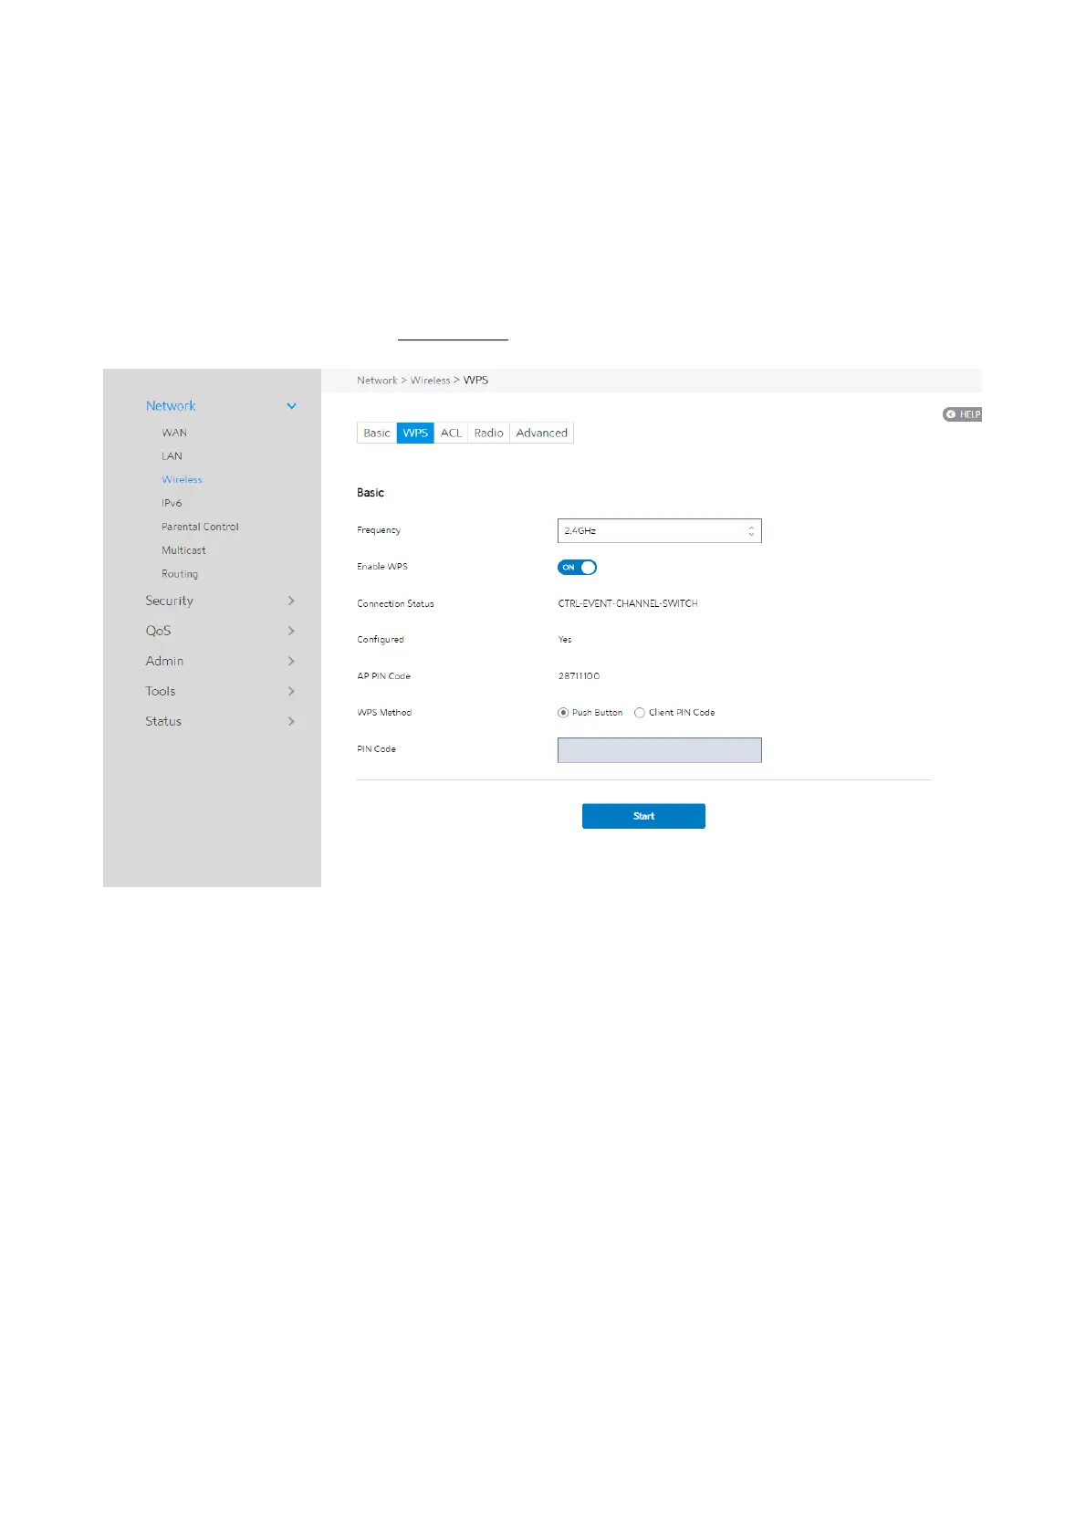1086x1537 pixels.
Task: Open Multicast in the sidebar
Action: [x=183, y=550]
